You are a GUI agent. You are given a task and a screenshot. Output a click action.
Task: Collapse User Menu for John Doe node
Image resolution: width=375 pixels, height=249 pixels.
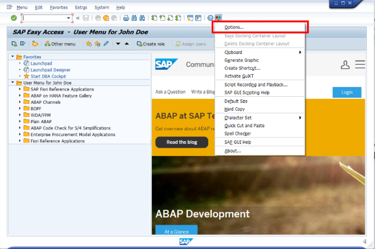pyautogui.click(x=13, y=82)
